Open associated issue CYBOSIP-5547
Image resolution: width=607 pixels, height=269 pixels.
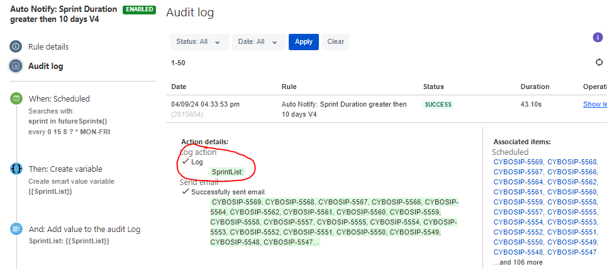tap(572, 252)
